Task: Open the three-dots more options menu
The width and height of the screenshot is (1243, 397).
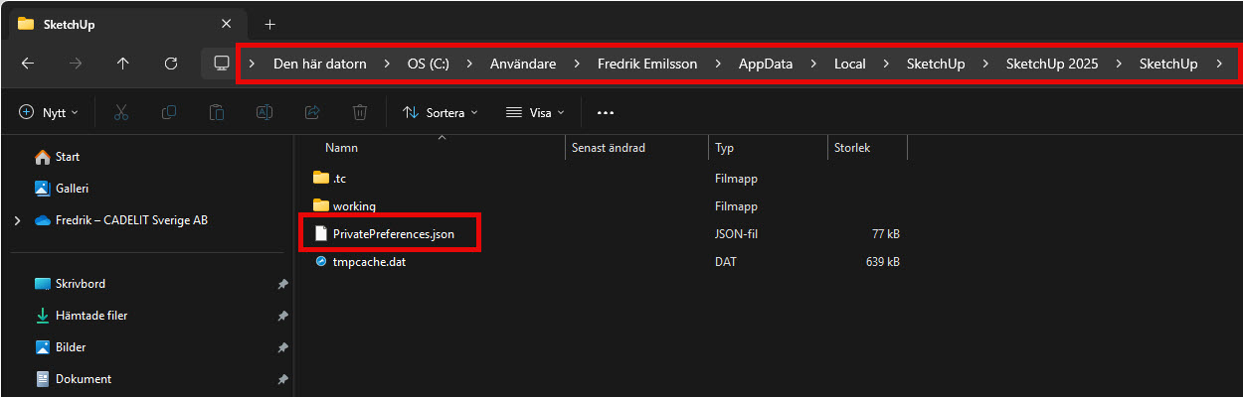Action: (x=606, y=113)
